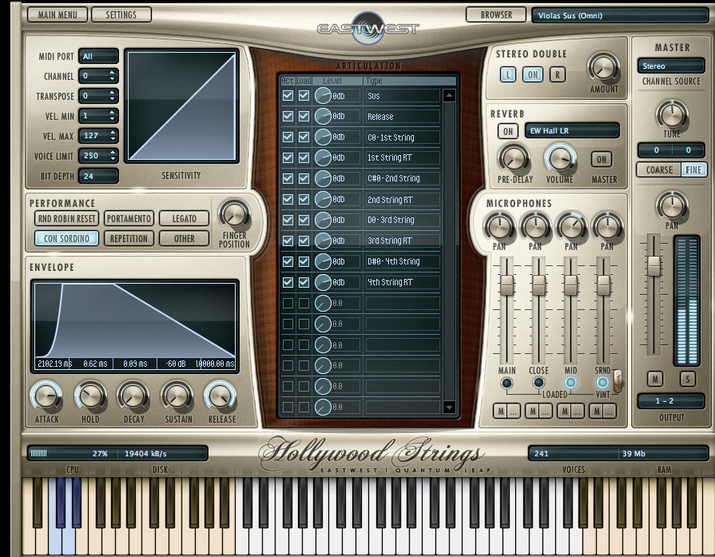The width and height of the screenshot is (715, 557).
Task: Click the Stereo Double Amount knob
Action: (604, 67)
